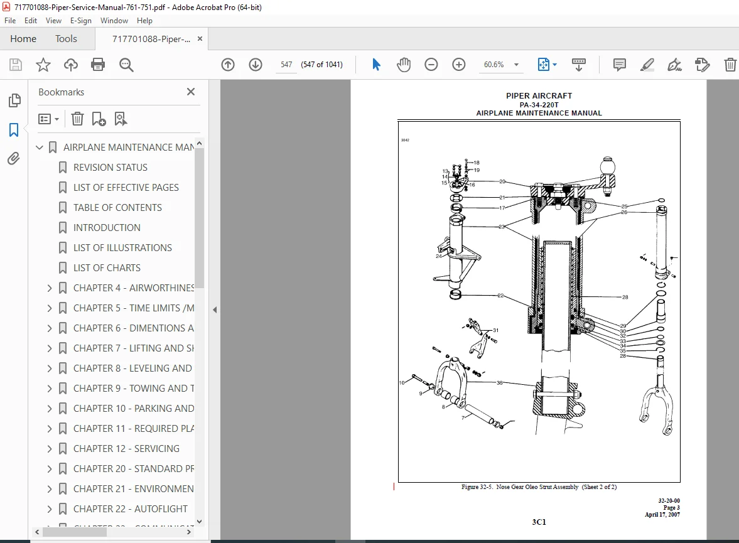739x543 pixels.
Task: Activate the hand pan tool
Action: [x=404, y=65]
